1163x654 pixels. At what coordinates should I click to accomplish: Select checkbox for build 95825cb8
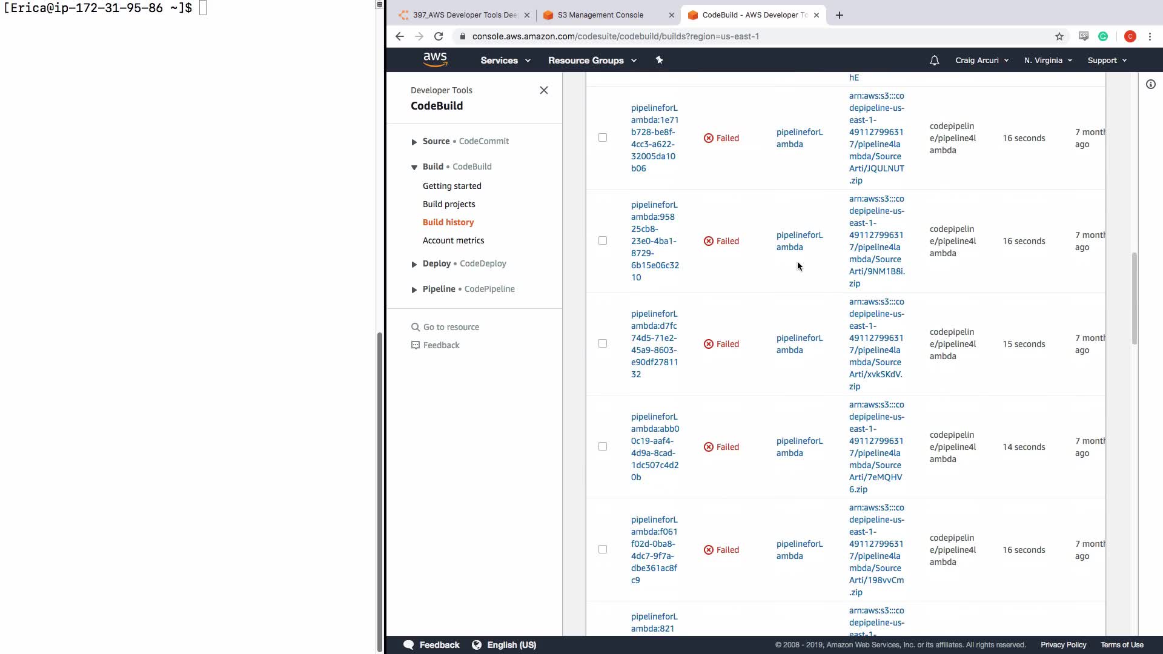coord(602,241)
